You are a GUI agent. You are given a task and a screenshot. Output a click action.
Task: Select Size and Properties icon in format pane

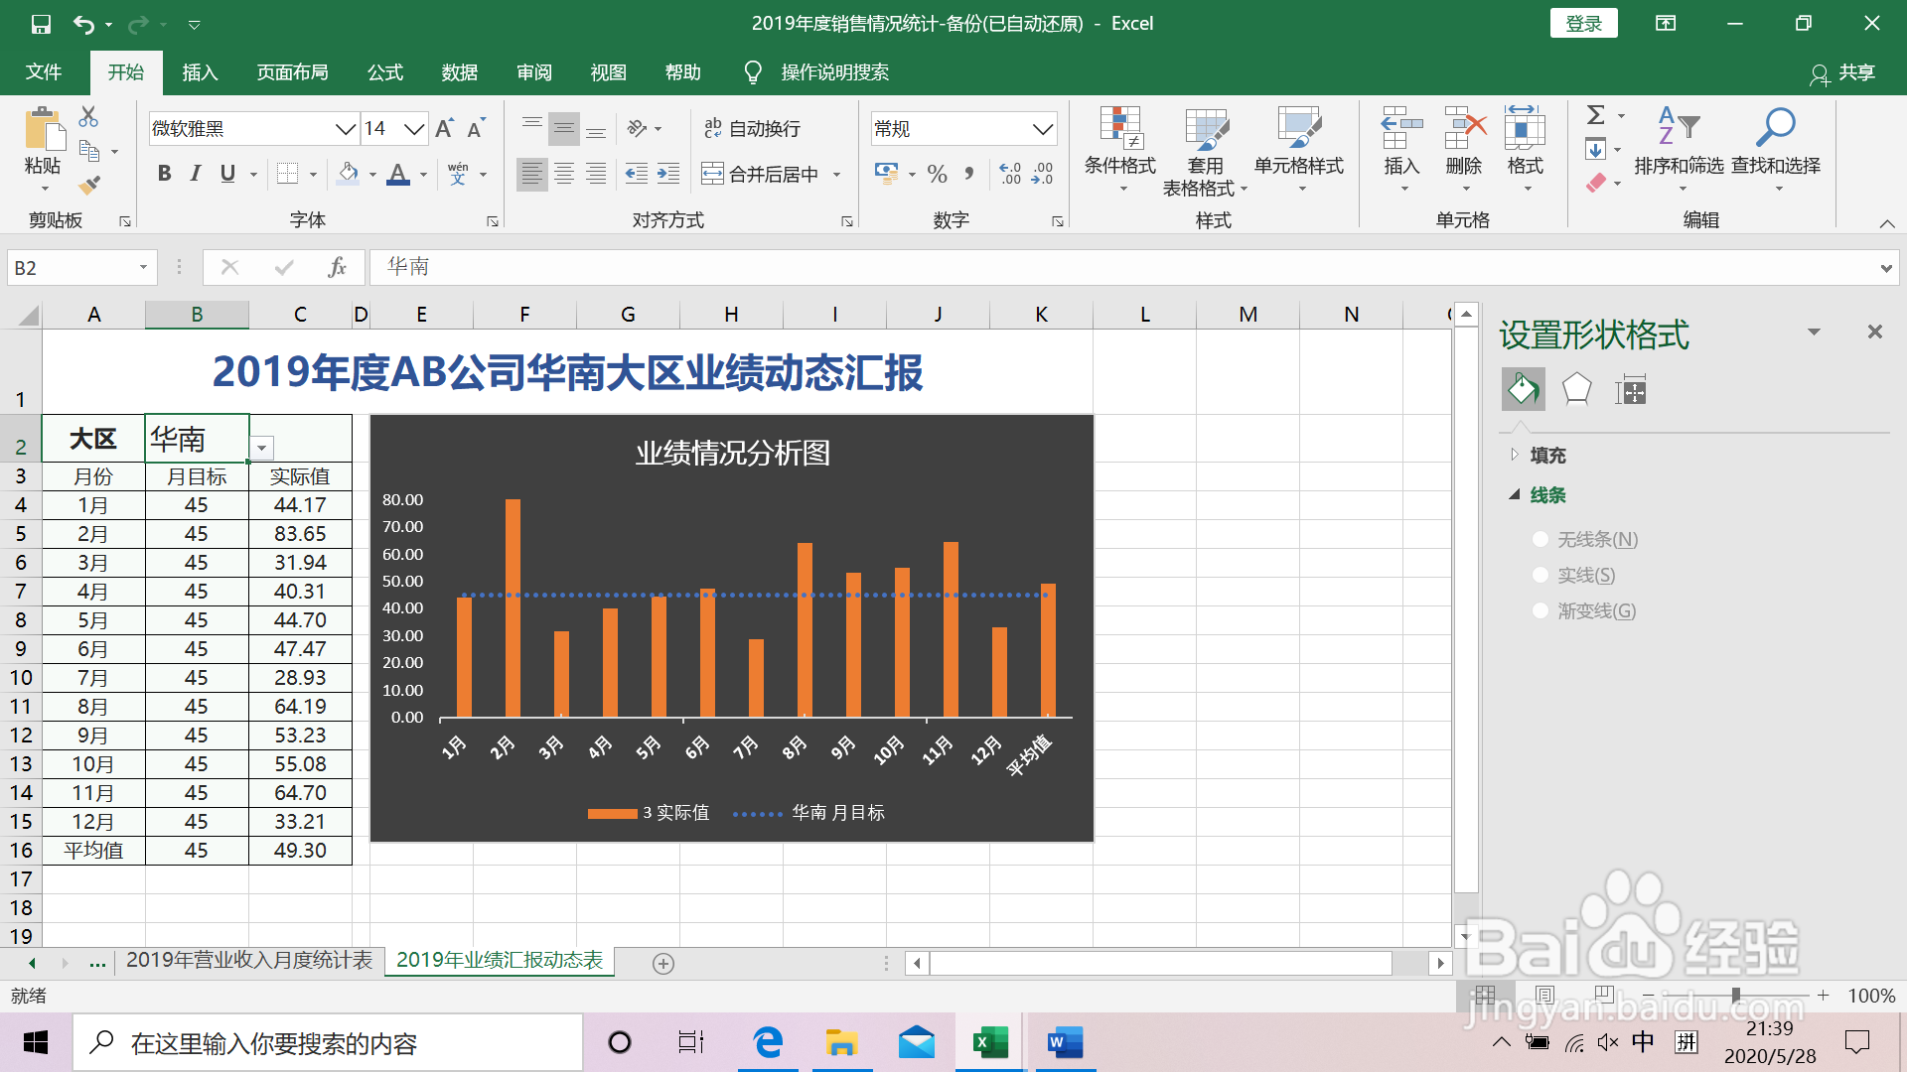(x=1630, y=389)
